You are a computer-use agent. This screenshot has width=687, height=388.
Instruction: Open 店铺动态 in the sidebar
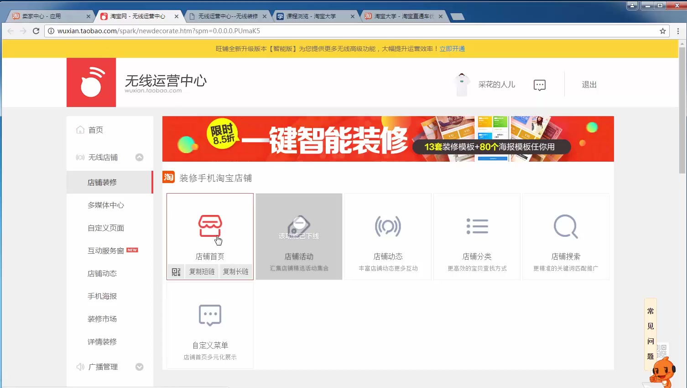coord(102,273)
